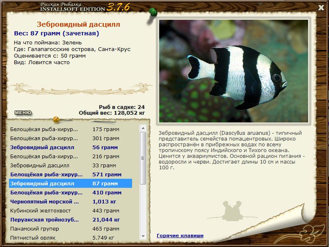Screen dimensions: 329x247
Task: Open the МЕНЮ button
Action: tap(23, 113)
